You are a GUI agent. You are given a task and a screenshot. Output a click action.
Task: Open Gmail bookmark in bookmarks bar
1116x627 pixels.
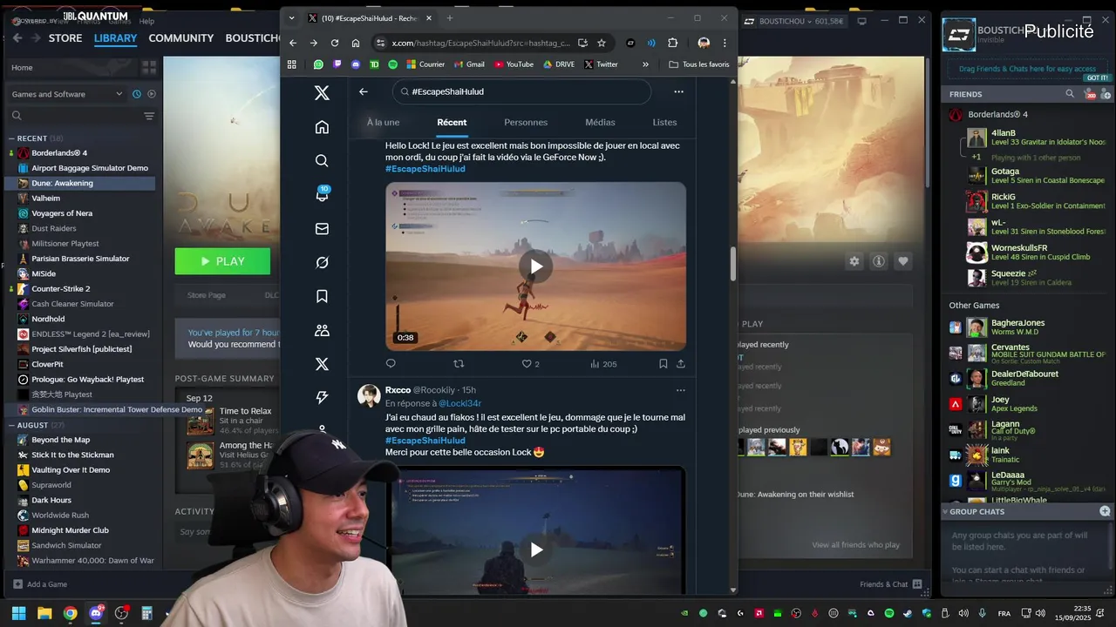pyautogui.click(x=469, y=64)
